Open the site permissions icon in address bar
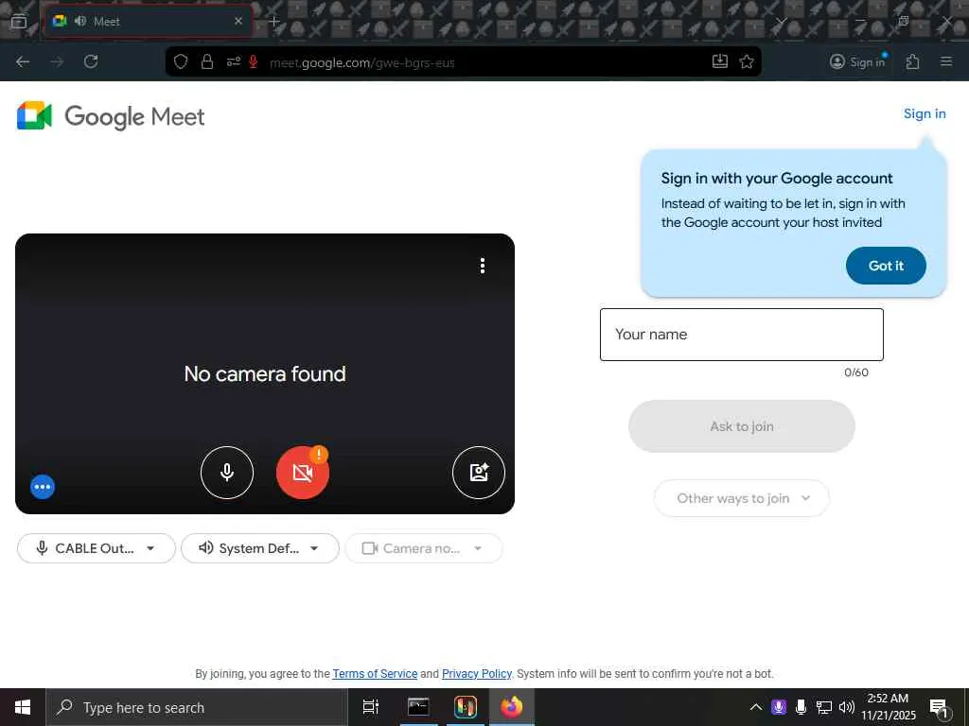Screen dimensions: 969x726 233,61
